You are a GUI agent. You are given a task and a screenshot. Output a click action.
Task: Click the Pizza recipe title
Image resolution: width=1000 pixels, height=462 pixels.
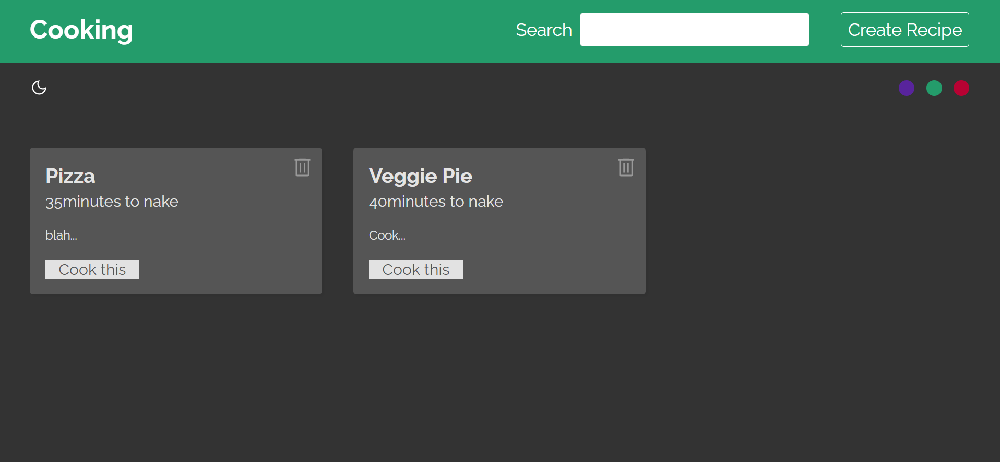click(x=70, y=176)
